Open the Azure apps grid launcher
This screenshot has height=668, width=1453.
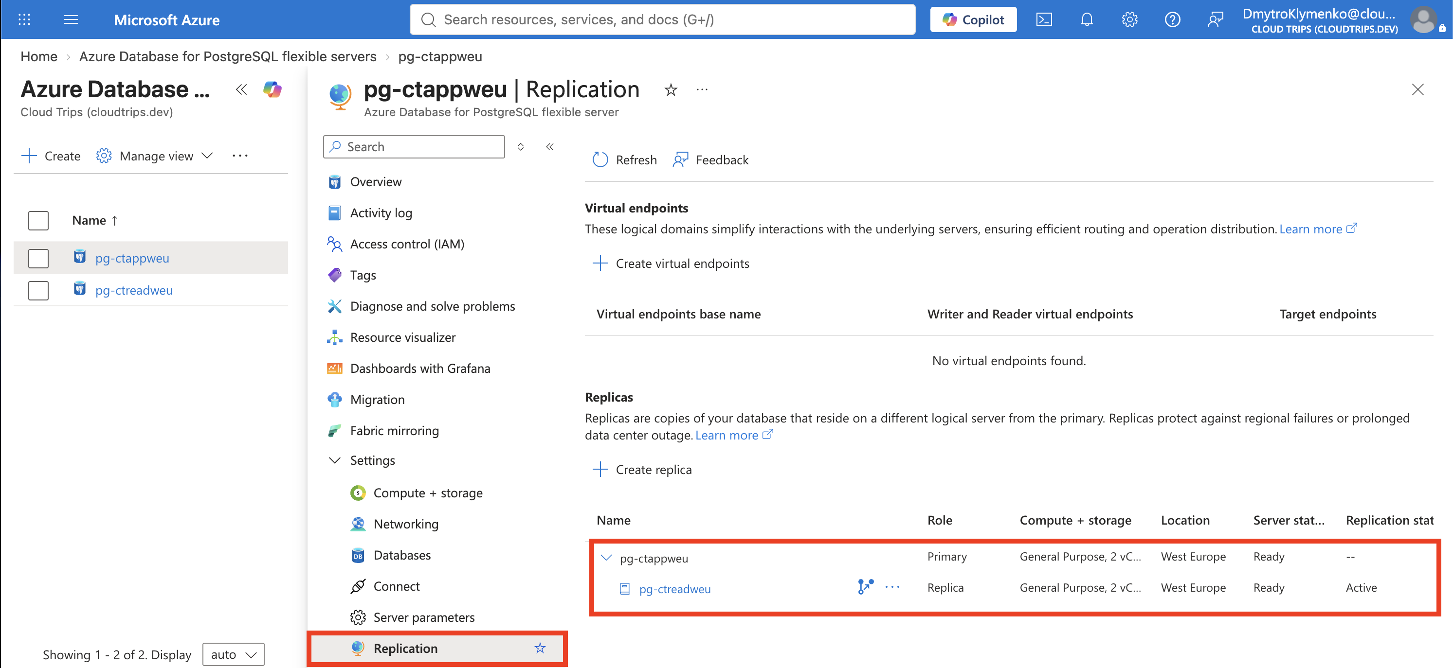pyautogui.click(x=24, y=20)
